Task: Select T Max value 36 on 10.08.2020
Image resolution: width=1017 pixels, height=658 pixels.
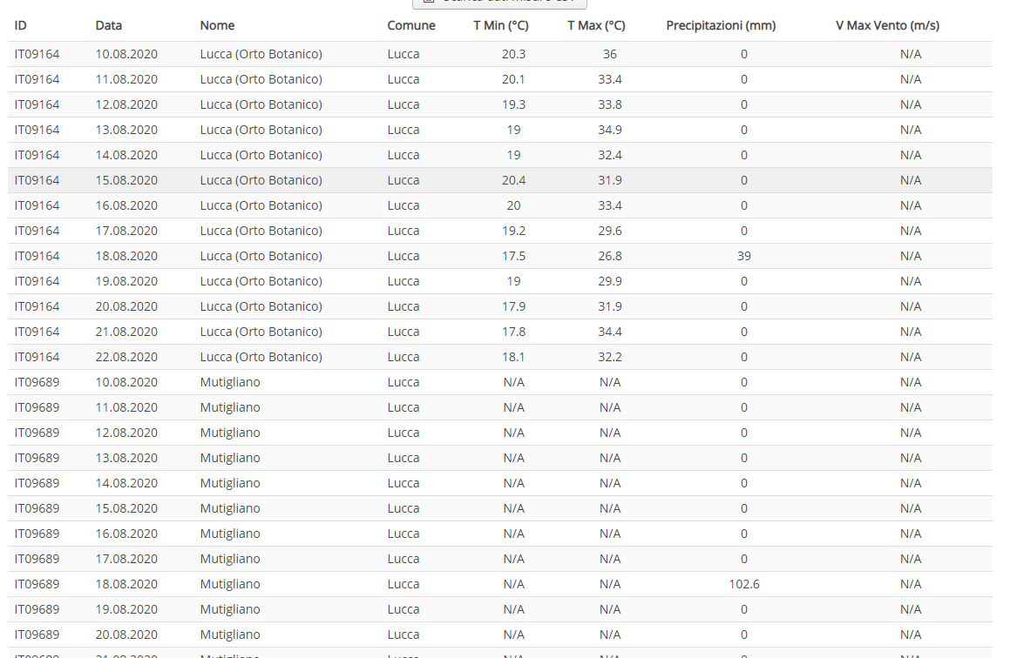Action: [610, 54]
